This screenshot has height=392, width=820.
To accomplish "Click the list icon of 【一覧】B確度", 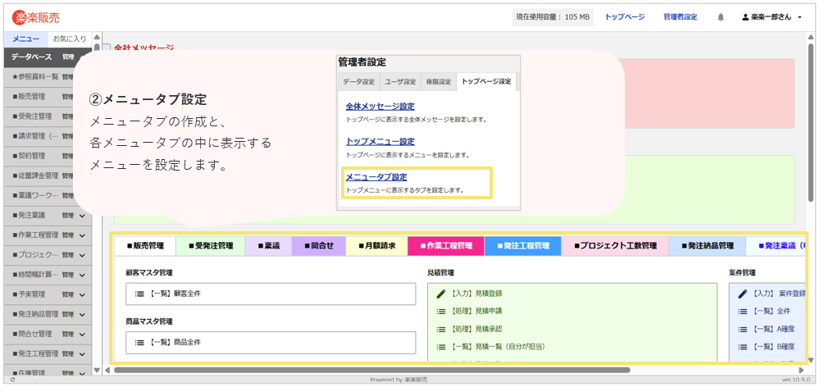I will tap(742, 346).
